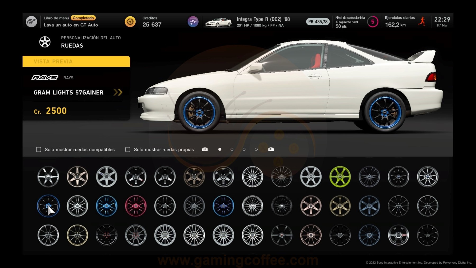This screenshot has height=268, width=476.
Task: Select the white six-spoke wheel in top row
Action: click(x=311, y=176)
